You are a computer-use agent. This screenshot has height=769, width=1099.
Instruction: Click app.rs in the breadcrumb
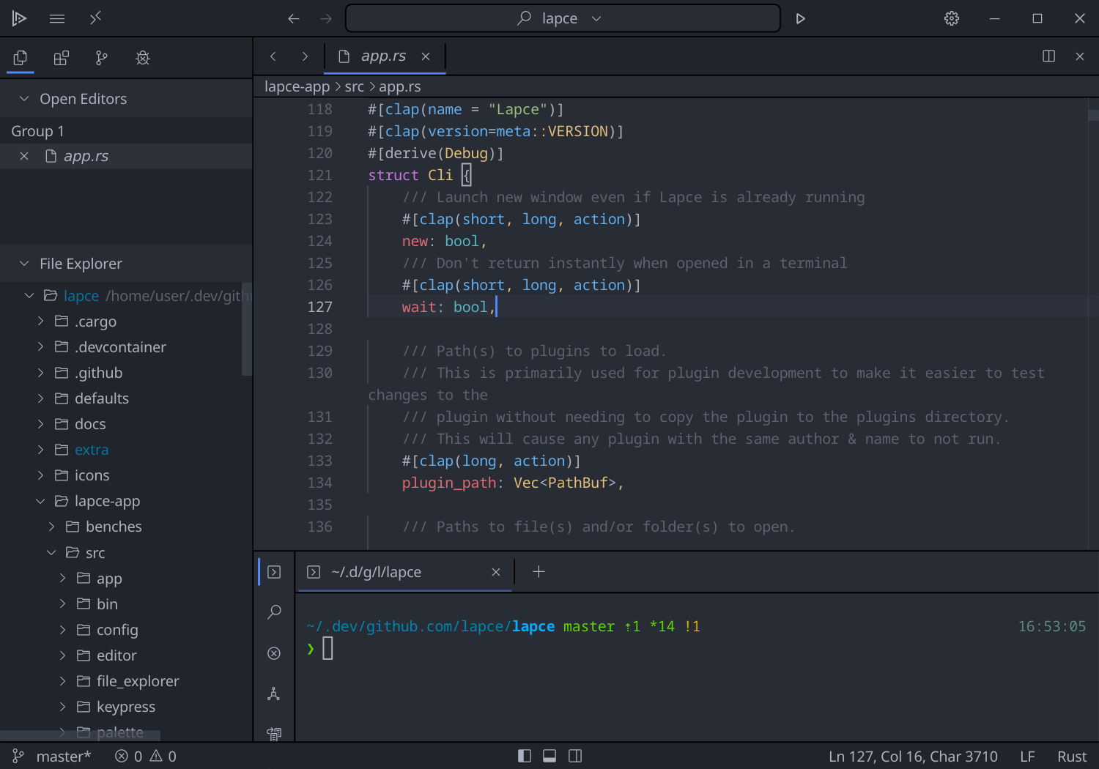[400, 86]
